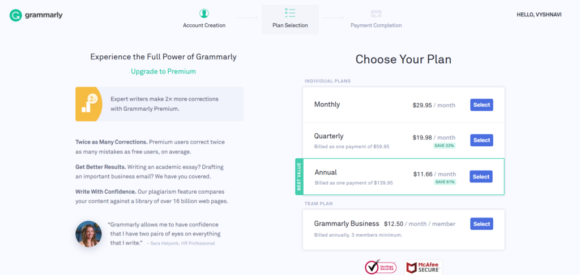The height and width of the screenshot is (275, 580).
Task: Click the Plan Selection checklist icon
Action: [290, 13]
